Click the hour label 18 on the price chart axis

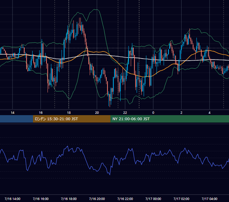pos(69,113)
